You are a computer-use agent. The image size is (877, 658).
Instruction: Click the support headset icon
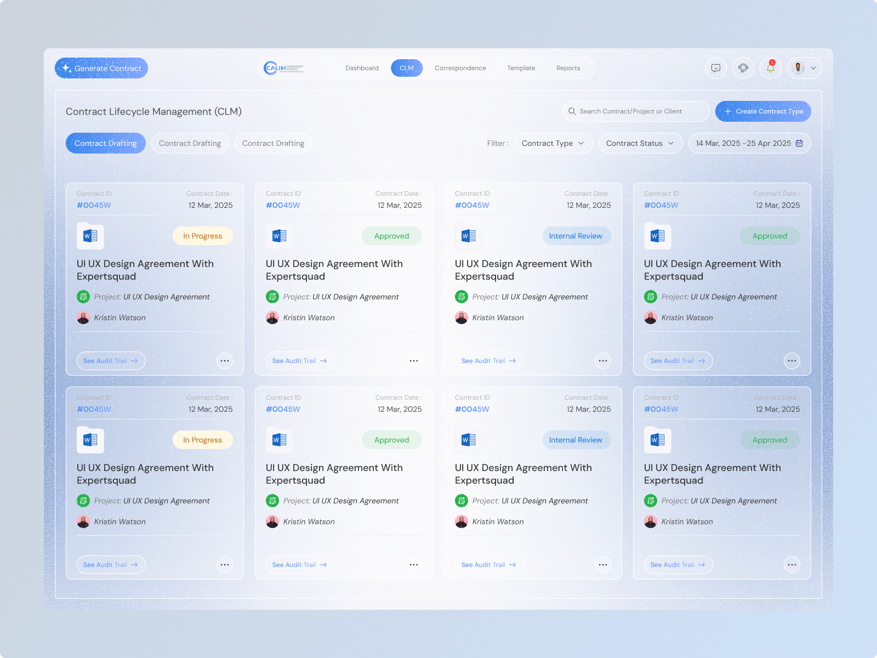point(743,67)
